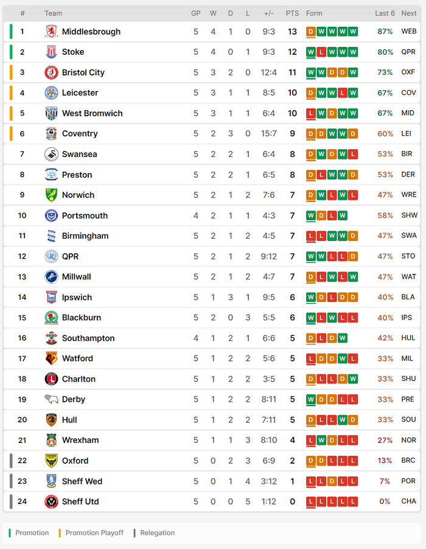This screenshot has height=549, width=426.
Task: Click the Promotion legend label
Action: point(32,533)
